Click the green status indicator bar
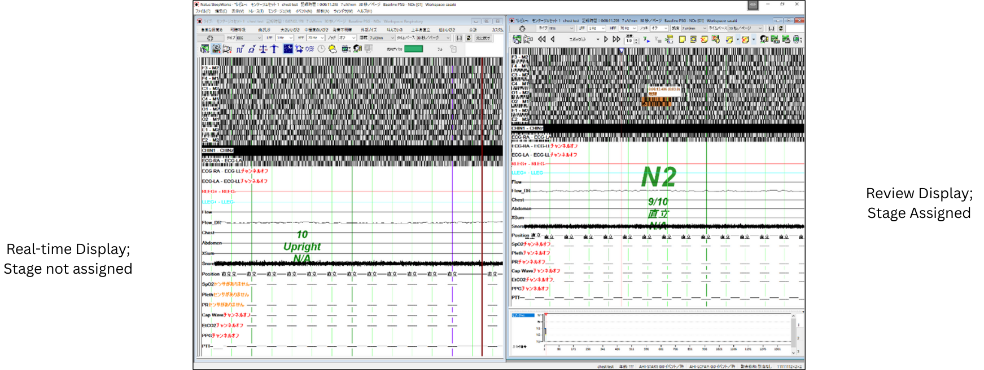The height and width of the screenshot is (370, 984). [413, 49]
